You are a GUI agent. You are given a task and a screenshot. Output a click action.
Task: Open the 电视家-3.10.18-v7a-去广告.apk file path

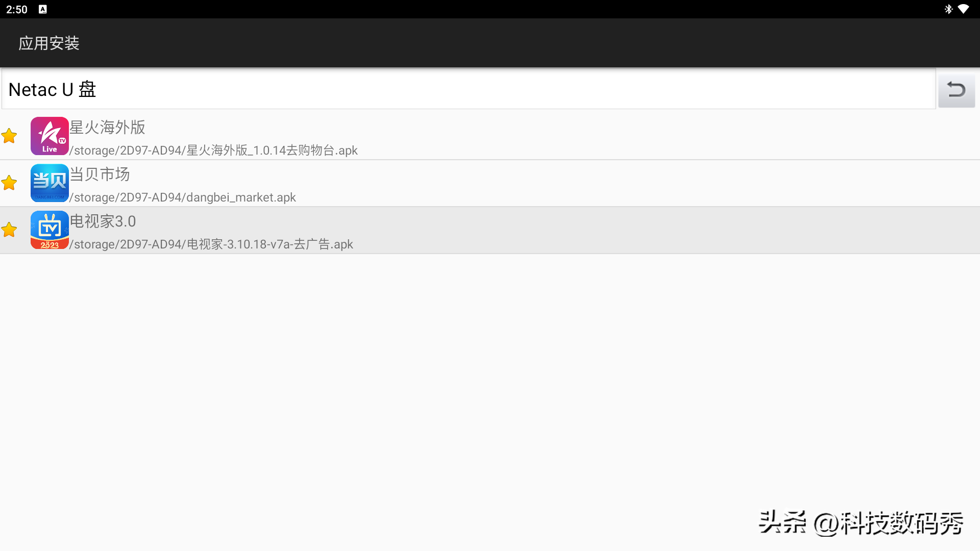[211, 244]
